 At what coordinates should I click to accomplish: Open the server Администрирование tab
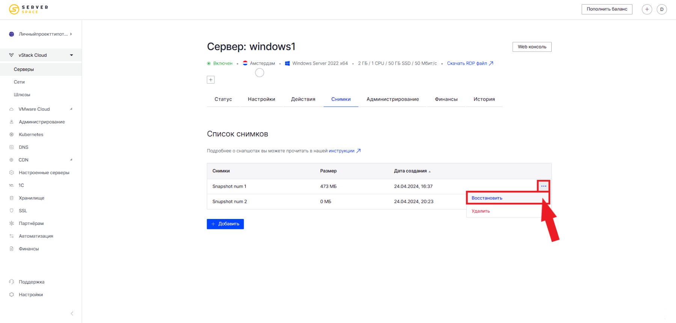click(x=393, y=99)
